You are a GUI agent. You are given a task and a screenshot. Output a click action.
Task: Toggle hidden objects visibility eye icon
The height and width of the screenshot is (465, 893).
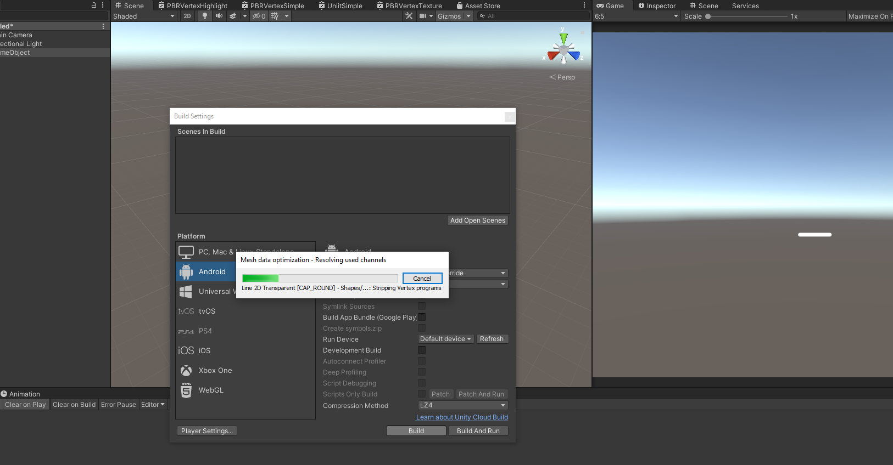[259, 16]
